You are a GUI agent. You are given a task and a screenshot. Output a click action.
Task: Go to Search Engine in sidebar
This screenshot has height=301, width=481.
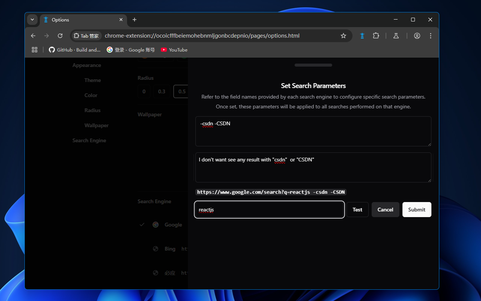[89, 140]
